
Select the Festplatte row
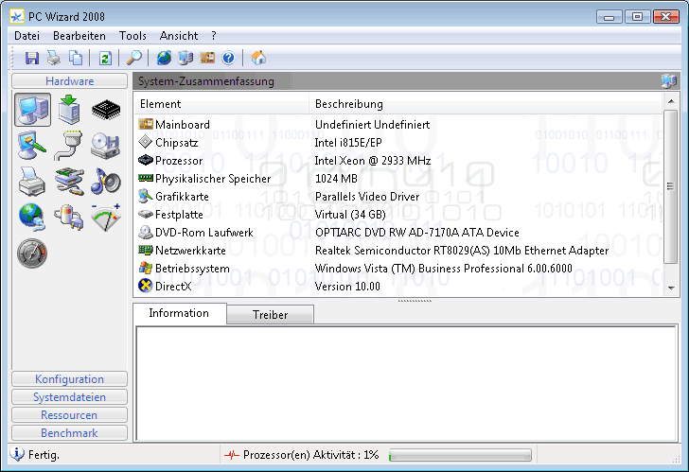(x=398, y=215)
